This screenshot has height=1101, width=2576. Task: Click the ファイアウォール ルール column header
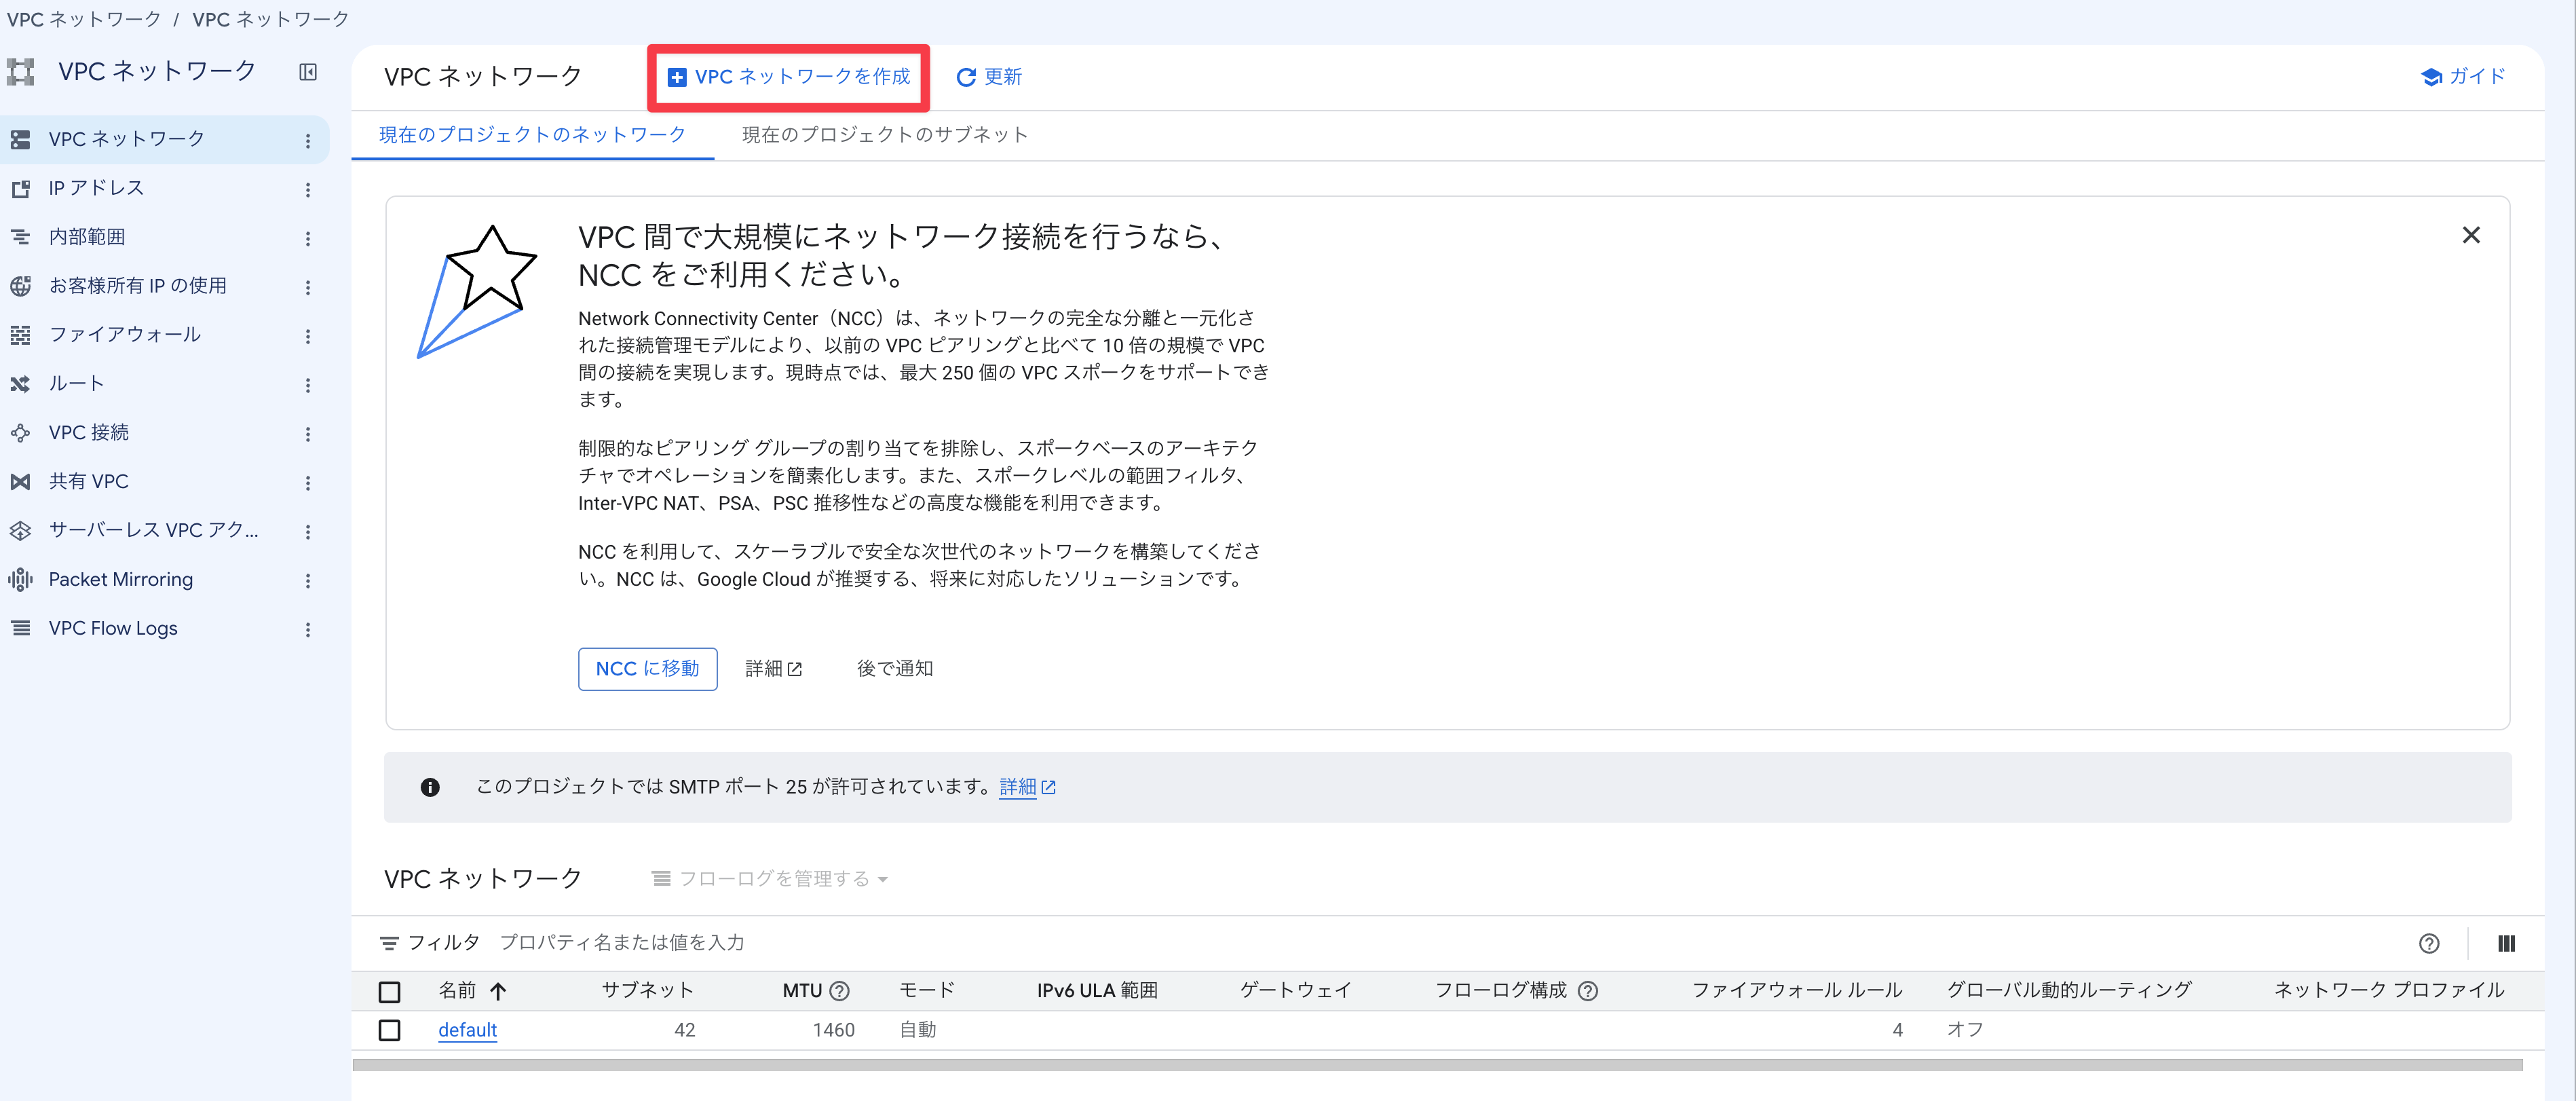pos(1797,991)
